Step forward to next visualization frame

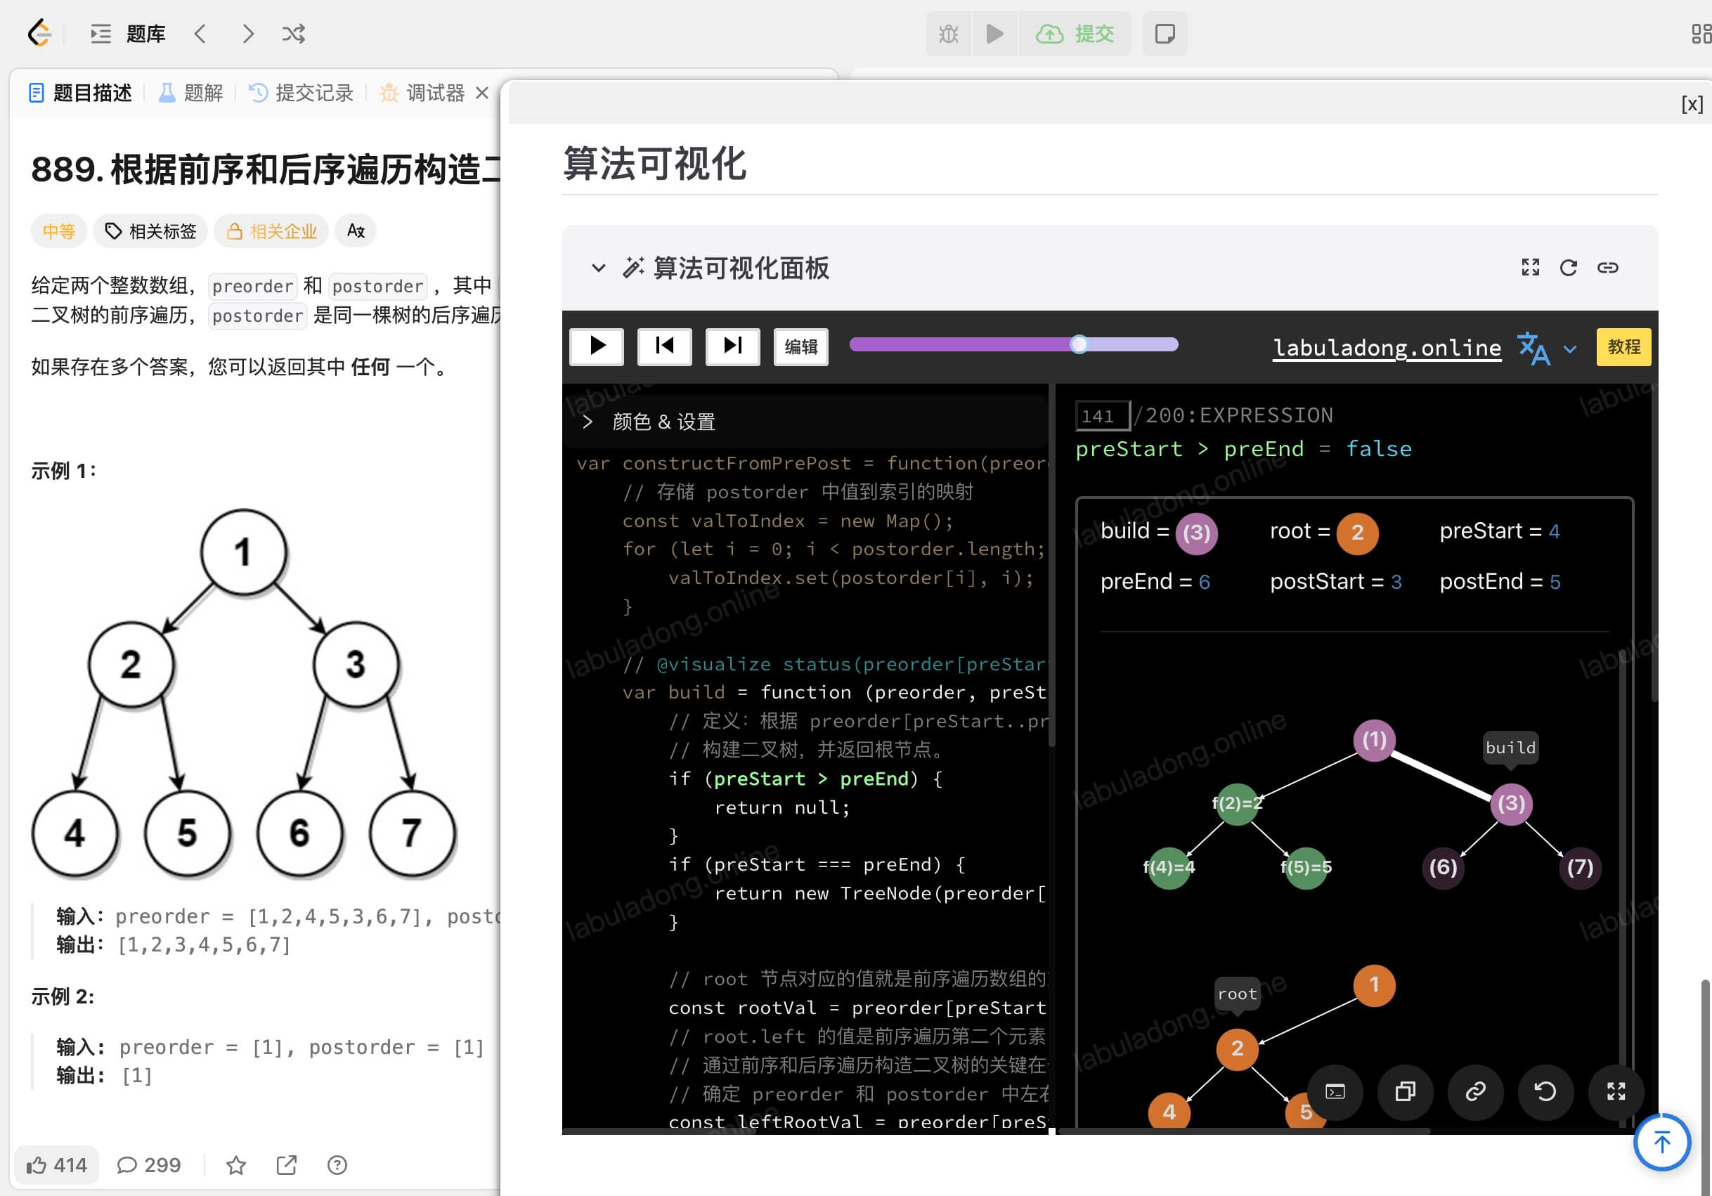pyautogui.click(x=732, y=346)
